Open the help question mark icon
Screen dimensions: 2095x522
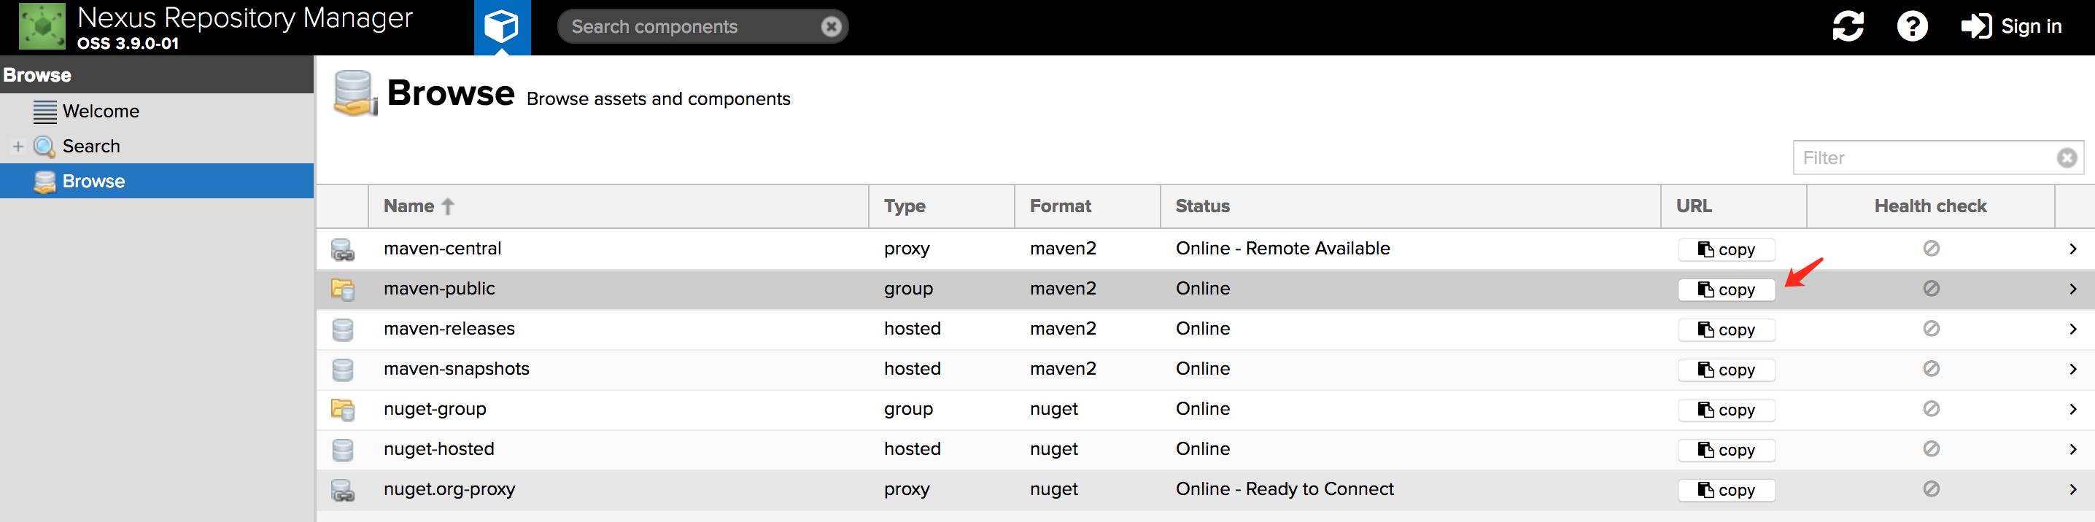point(1912,26)
